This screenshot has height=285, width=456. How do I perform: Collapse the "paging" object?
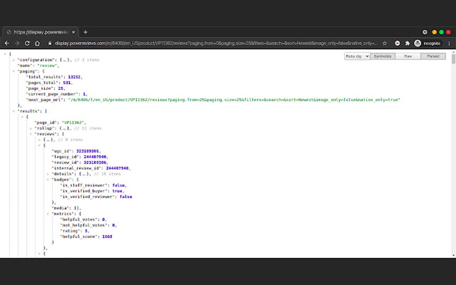point(13,71)
